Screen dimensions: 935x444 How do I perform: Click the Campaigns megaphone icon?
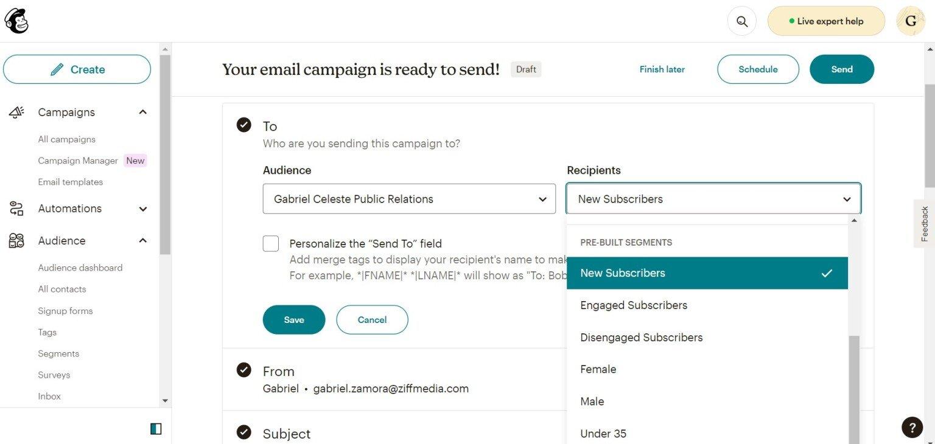click(x=16, y=112)
